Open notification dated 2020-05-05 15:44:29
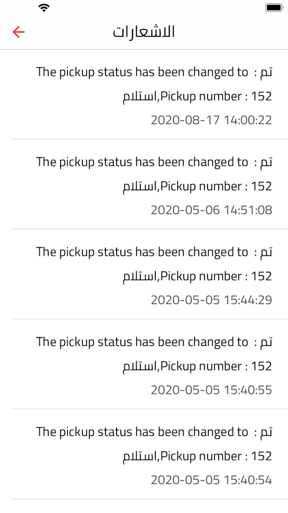Viewport: 288px width, 513px height. [x=150, y=274]
